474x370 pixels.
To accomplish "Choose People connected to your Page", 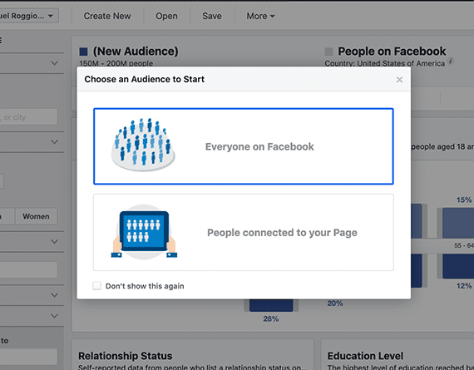I will 244,232.
